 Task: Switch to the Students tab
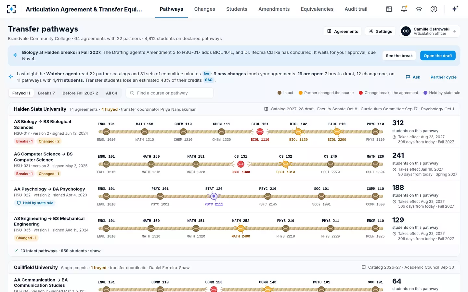[237, 9]
